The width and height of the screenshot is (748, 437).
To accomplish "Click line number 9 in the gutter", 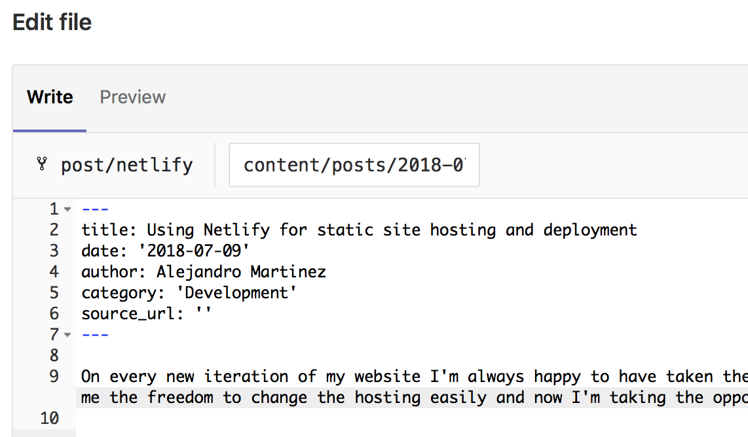I will pyautogui.click(x=54, y=376).
